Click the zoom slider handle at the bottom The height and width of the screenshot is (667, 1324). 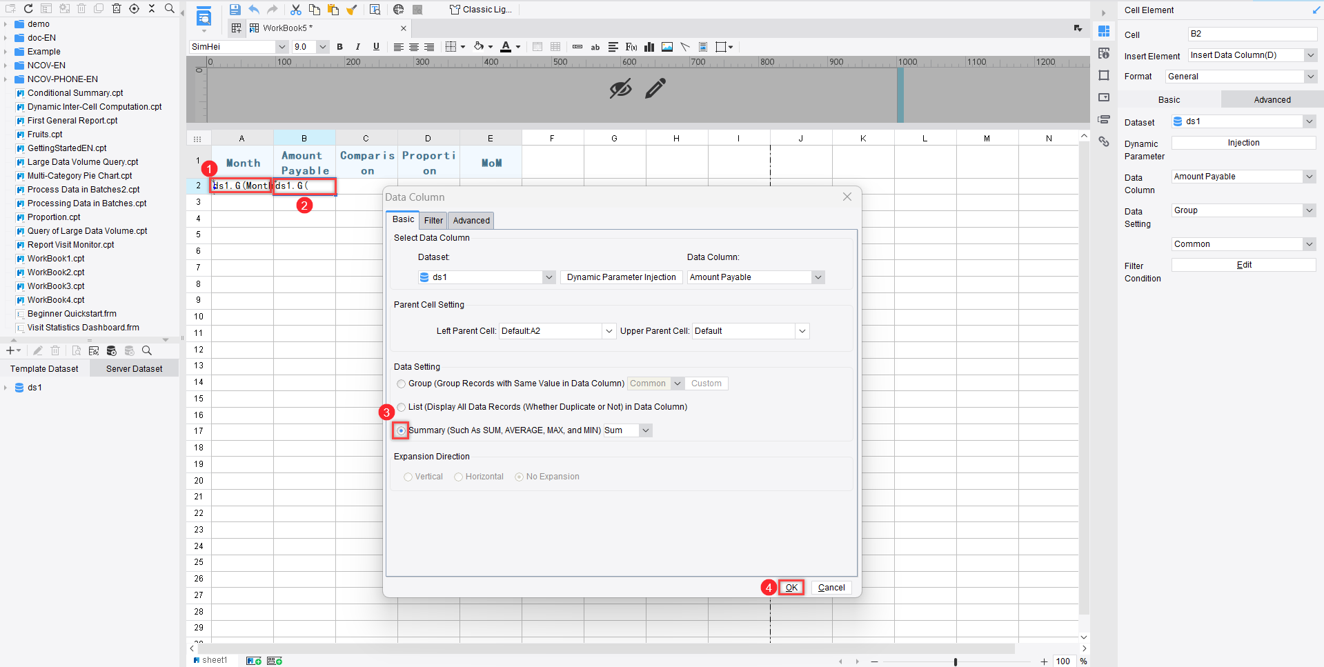tap(956, 661)
